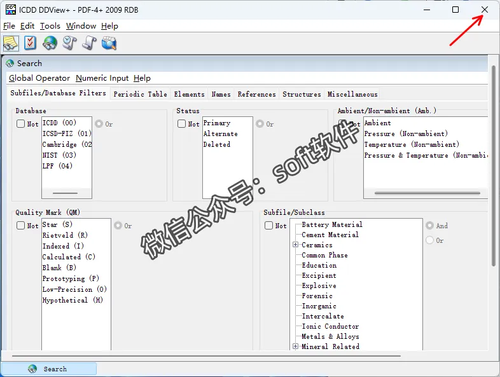
Task: Open the Edit menu
Action: tap(27, 26)
